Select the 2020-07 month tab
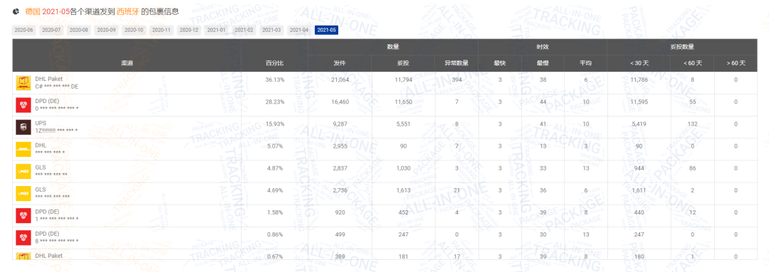 coord(51,30)
